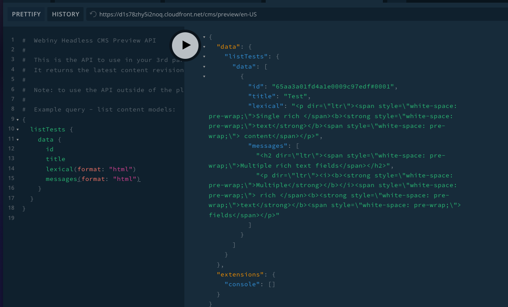This screenshot has width=508, height=307.
Task: Collapse the "data" object in the response
Action: click(x=204, y=46)
